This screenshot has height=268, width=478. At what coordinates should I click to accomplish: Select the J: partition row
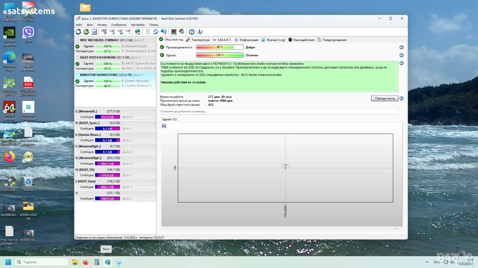(x=115, y=196)
